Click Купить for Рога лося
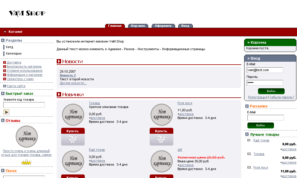297x178 pixels. [161, 131]
